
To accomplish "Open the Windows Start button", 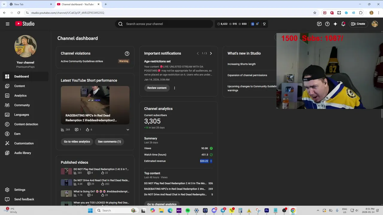I will 90,211.
